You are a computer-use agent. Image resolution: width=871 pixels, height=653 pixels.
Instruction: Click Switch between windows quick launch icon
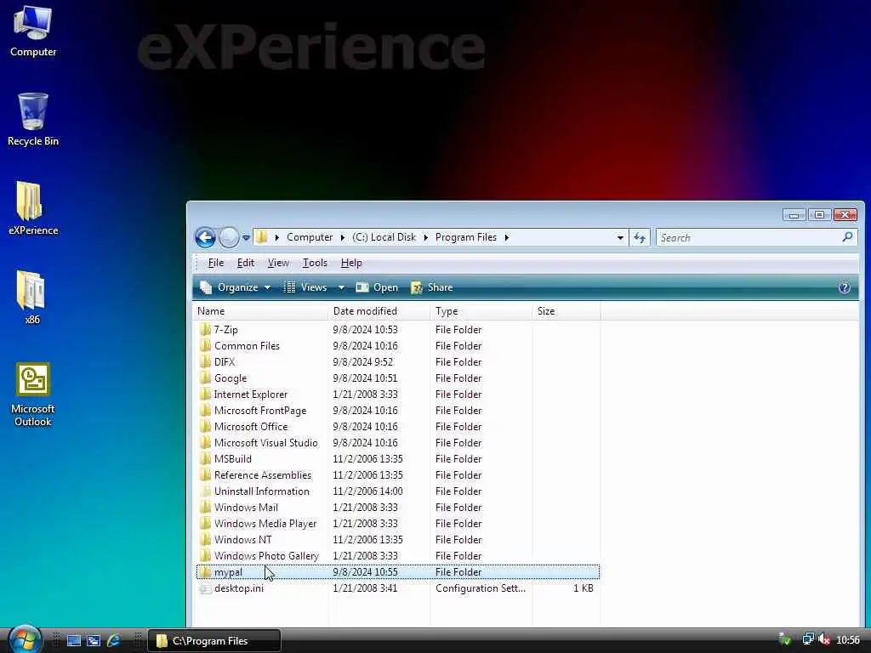pyautogui.click(x=94, y=641)
